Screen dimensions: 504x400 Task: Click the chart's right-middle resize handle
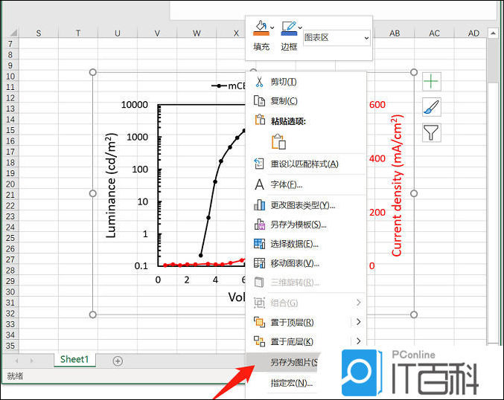coord(414,193)
